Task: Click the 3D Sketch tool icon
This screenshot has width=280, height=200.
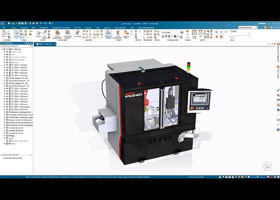Action: point(44,32)
